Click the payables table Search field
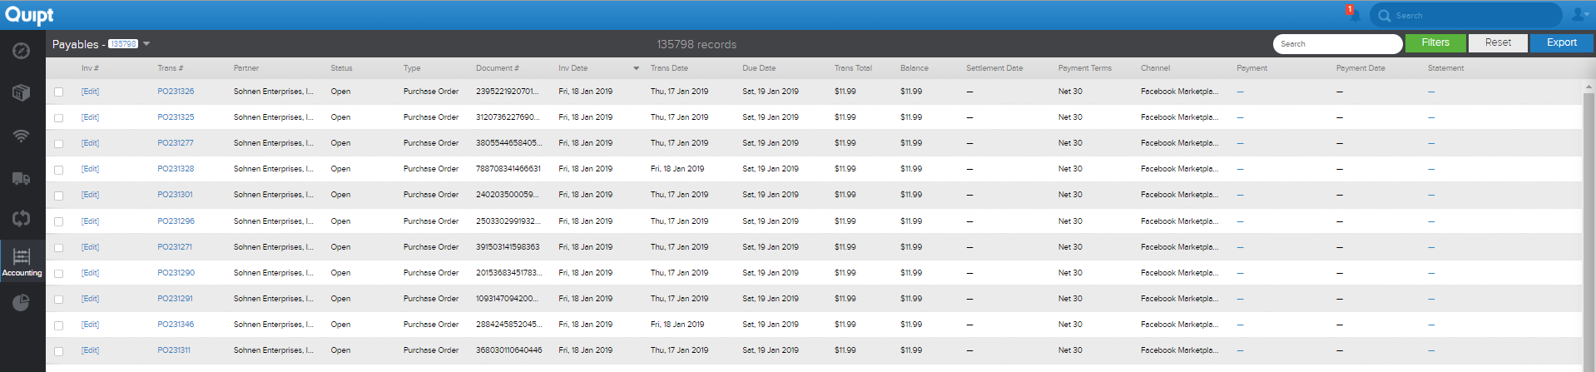The width and height of the screenshot is (1596, 372). (1338, 44)
